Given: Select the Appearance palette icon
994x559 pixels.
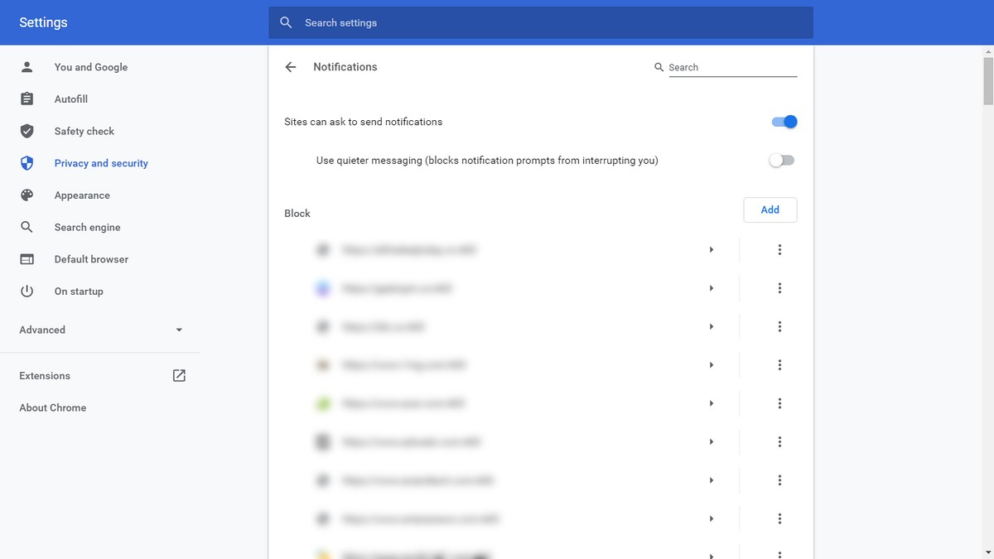Looking at the screenshot, I should 27,195.
